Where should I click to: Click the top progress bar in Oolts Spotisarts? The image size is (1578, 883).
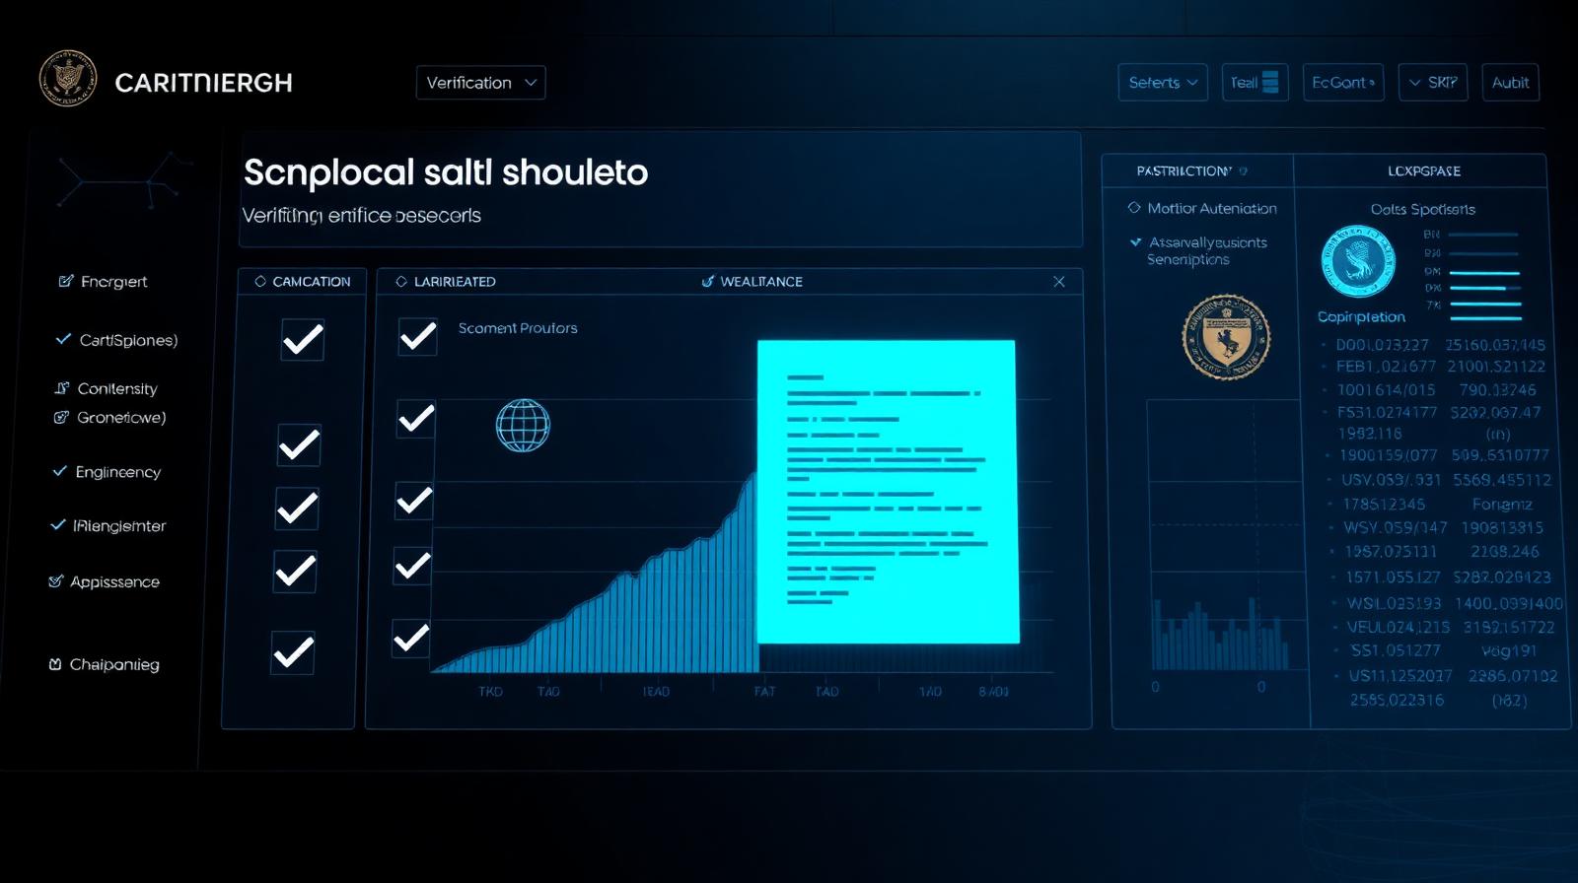1483,235
